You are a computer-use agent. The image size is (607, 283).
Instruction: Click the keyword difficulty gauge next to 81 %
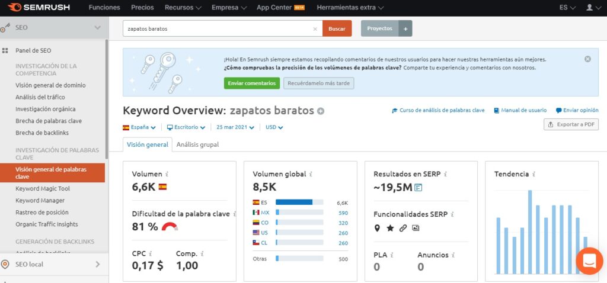point(170,227)
